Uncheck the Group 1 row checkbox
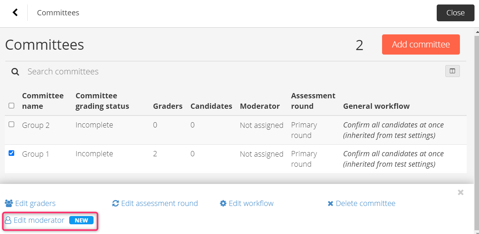479x234 pixels. tap(11, 153)
